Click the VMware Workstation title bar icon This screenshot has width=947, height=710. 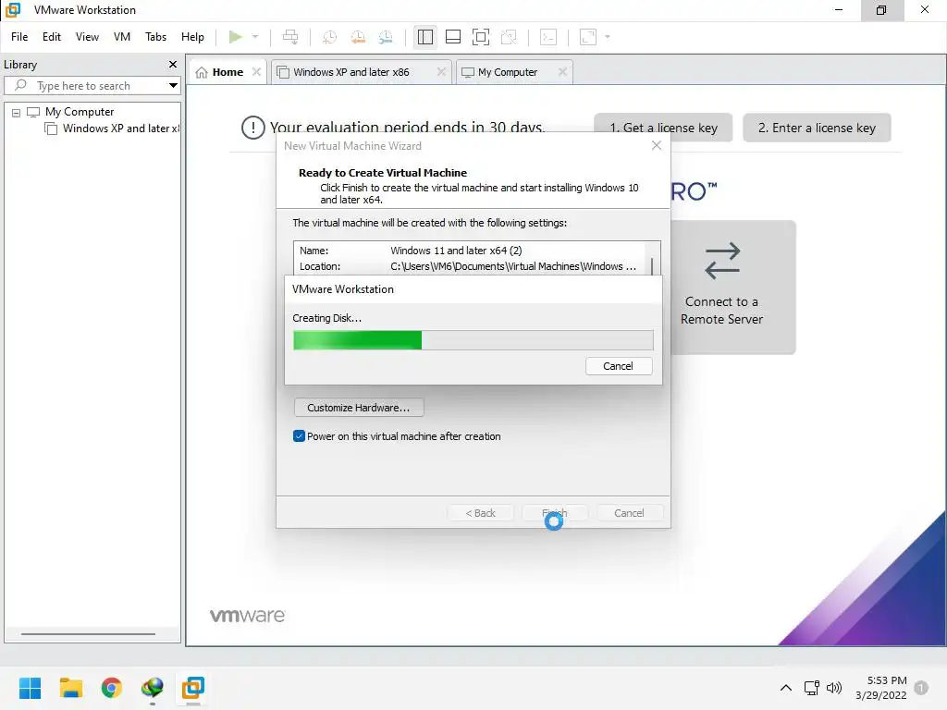13,9
